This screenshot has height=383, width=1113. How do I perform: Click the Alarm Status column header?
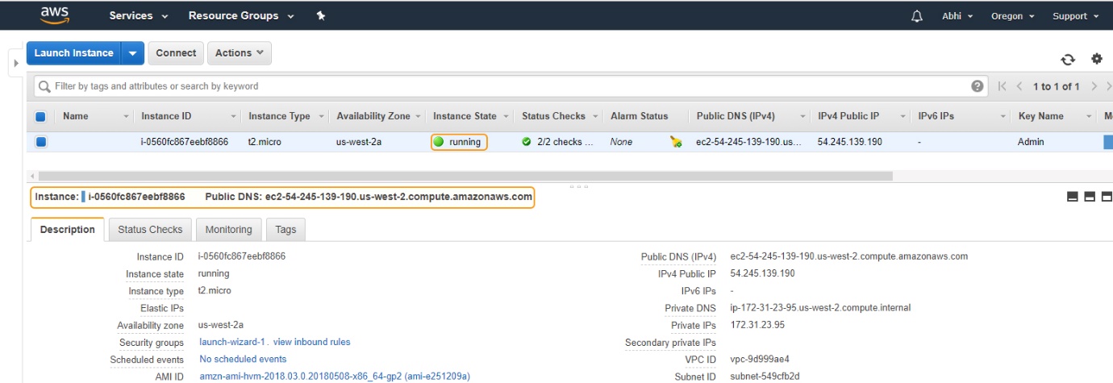click(x=640, y=116)
